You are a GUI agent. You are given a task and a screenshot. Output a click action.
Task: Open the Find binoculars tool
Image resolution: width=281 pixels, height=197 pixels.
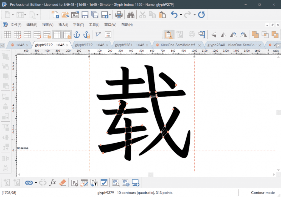(x=131, y=15)
